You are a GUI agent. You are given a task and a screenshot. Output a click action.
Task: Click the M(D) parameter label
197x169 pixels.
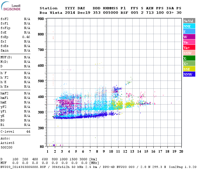coord(4,62)
